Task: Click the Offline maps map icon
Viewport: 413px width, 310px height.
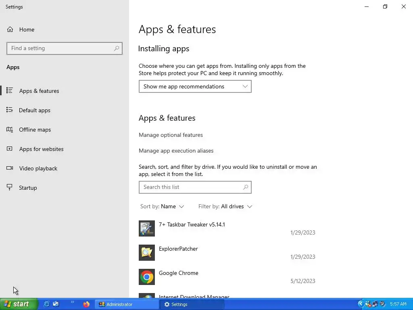Action: point(10,130)
